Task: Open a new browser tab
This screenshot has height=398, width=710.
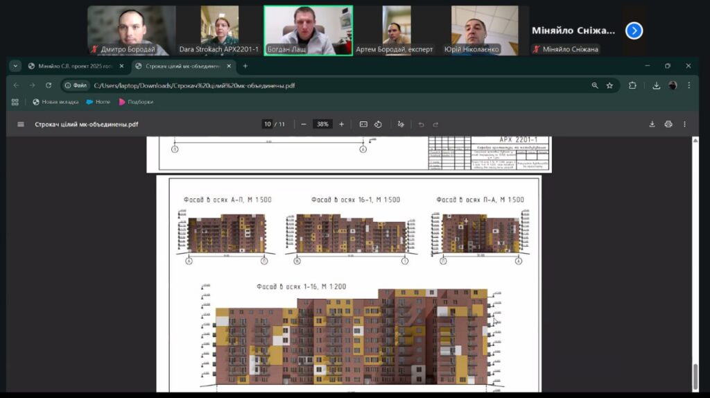Action: point(245,66)
